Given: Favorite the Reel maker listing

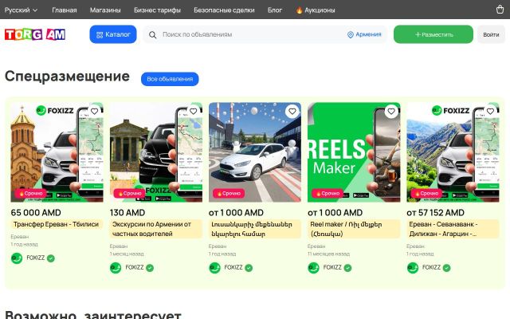Looking at the screenshot, I should point(391,112).
